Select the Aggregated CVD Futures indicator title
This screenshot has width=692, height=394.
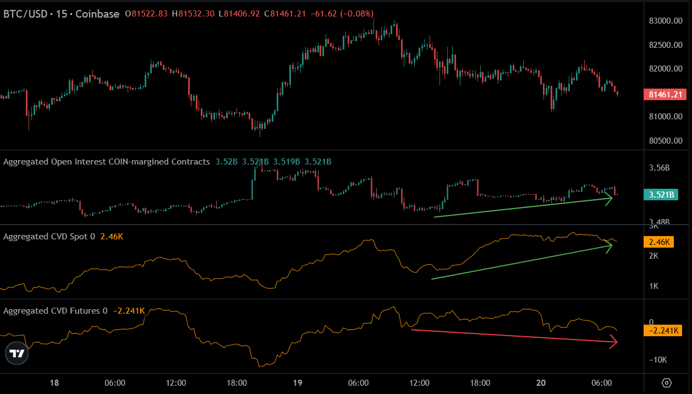(x=56, y=311)
